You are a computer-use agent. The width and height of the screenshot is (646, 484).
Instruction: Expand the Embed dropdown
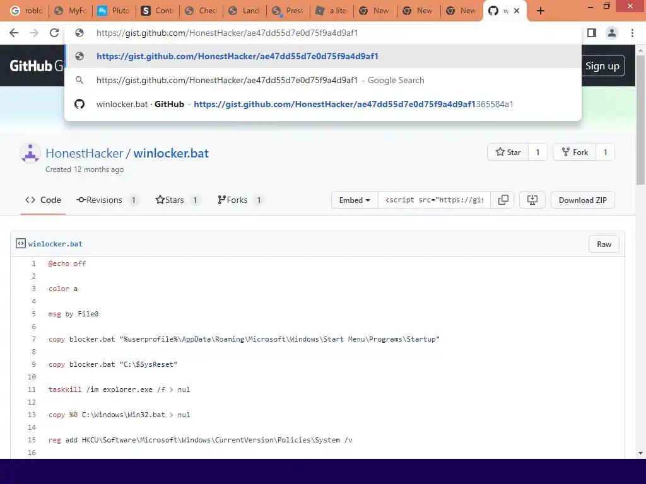(x=355, y=200)
